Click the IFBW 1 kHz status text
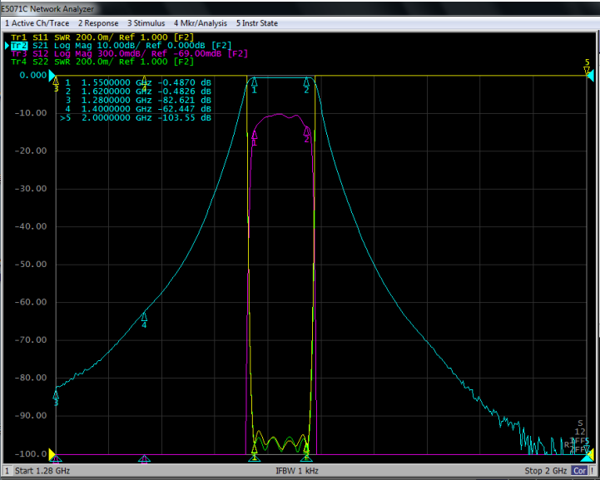Screen dimensions: 600x480 (297, 471)
